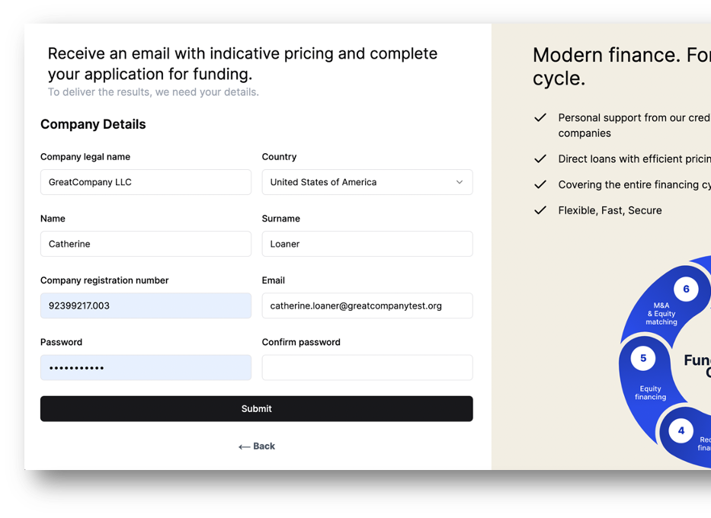Focus the Email input field

point(367,305)
